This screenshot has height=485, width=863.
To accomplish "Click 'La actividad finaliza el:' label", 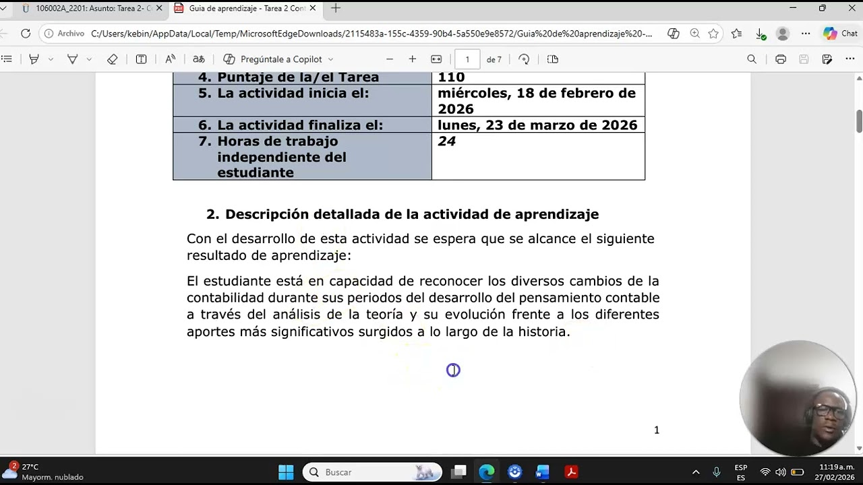I will pyautogui.click(x=300, y=125).
